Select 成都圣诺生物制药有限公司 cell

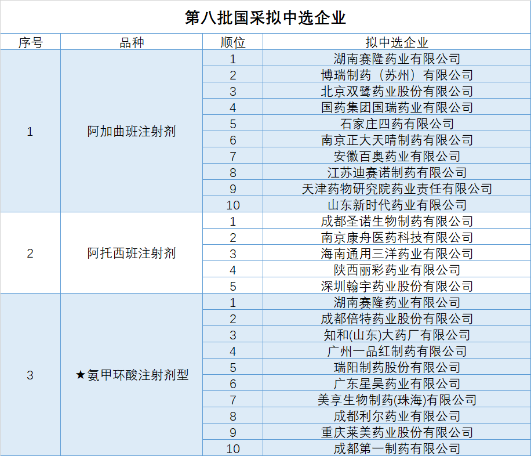[397, 221]
